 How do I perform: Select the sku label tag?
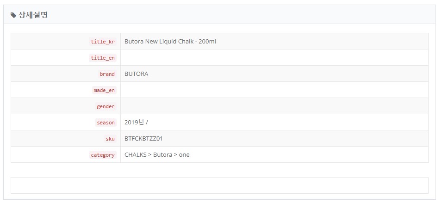click(110, 139)
